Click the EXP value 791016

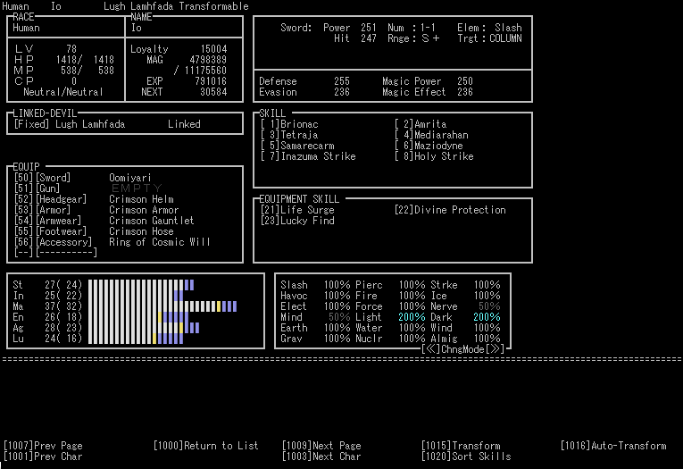click(211, 81)
